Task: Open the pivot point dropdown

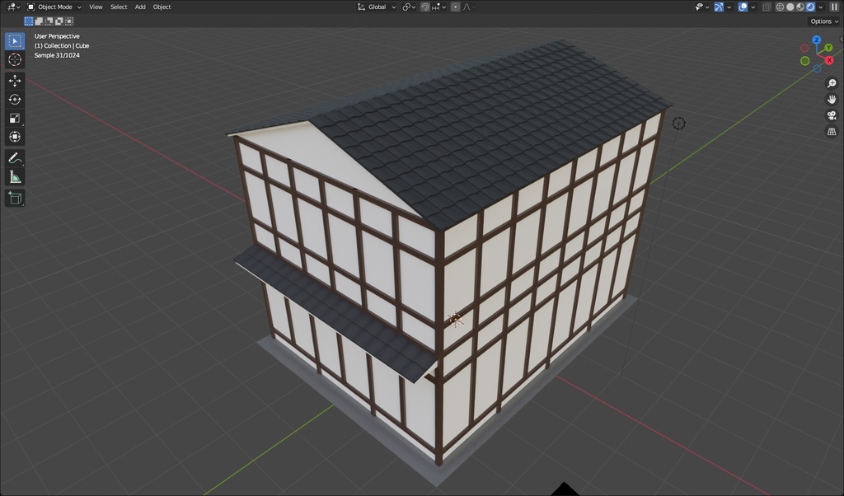Action: (409, 7)
